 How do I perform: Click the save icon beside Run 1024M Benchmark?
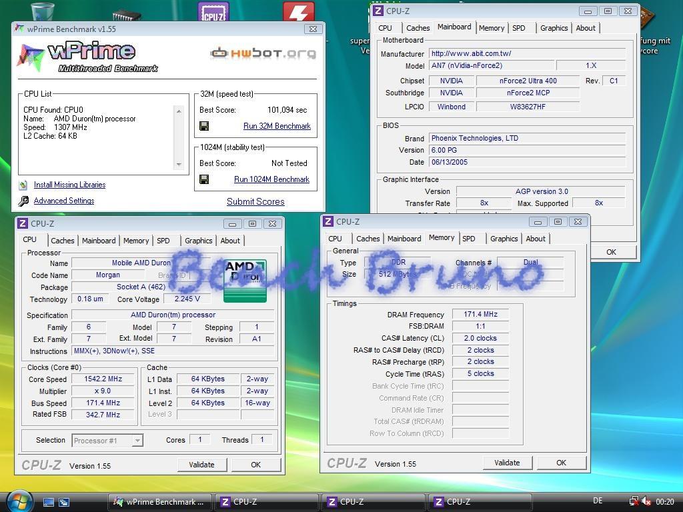coord(204,179)
